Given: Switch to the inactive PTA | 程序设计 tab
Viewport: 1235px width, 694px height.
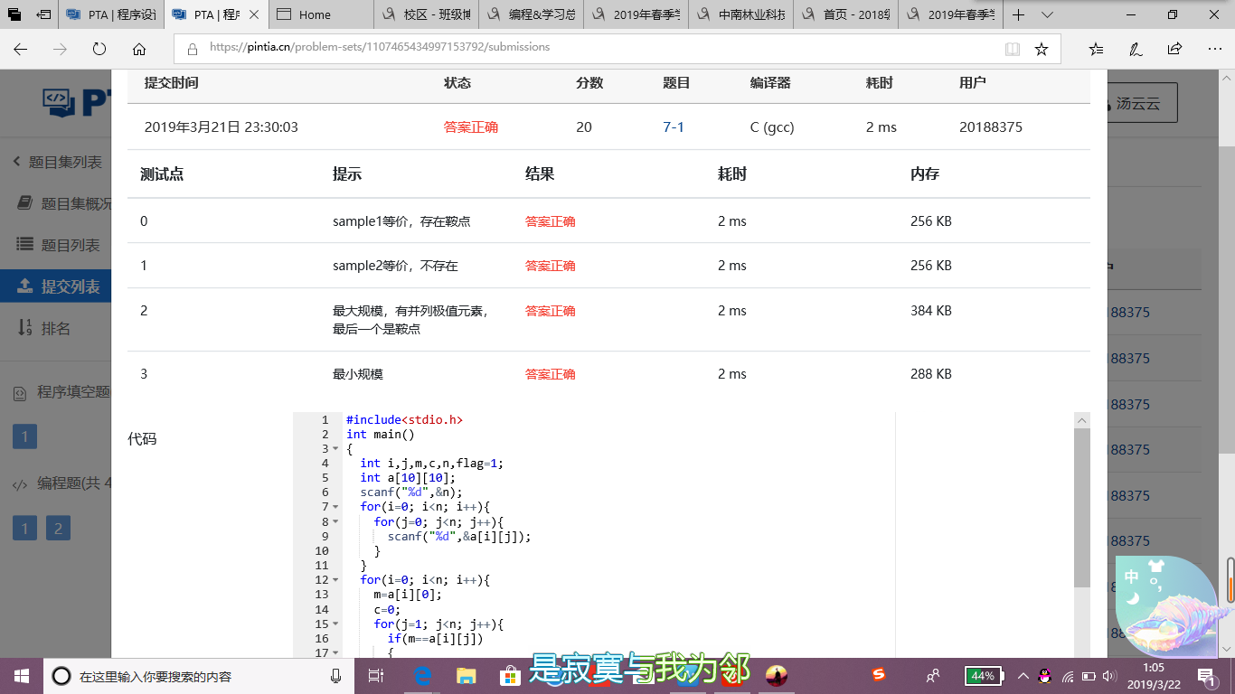Looking at the screenshot, I should 113,14.
